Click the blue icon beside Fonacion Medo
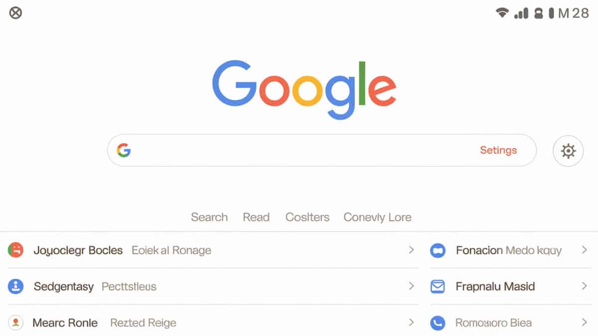This screenshot has width=598, height=336. (x=437, y=250)
